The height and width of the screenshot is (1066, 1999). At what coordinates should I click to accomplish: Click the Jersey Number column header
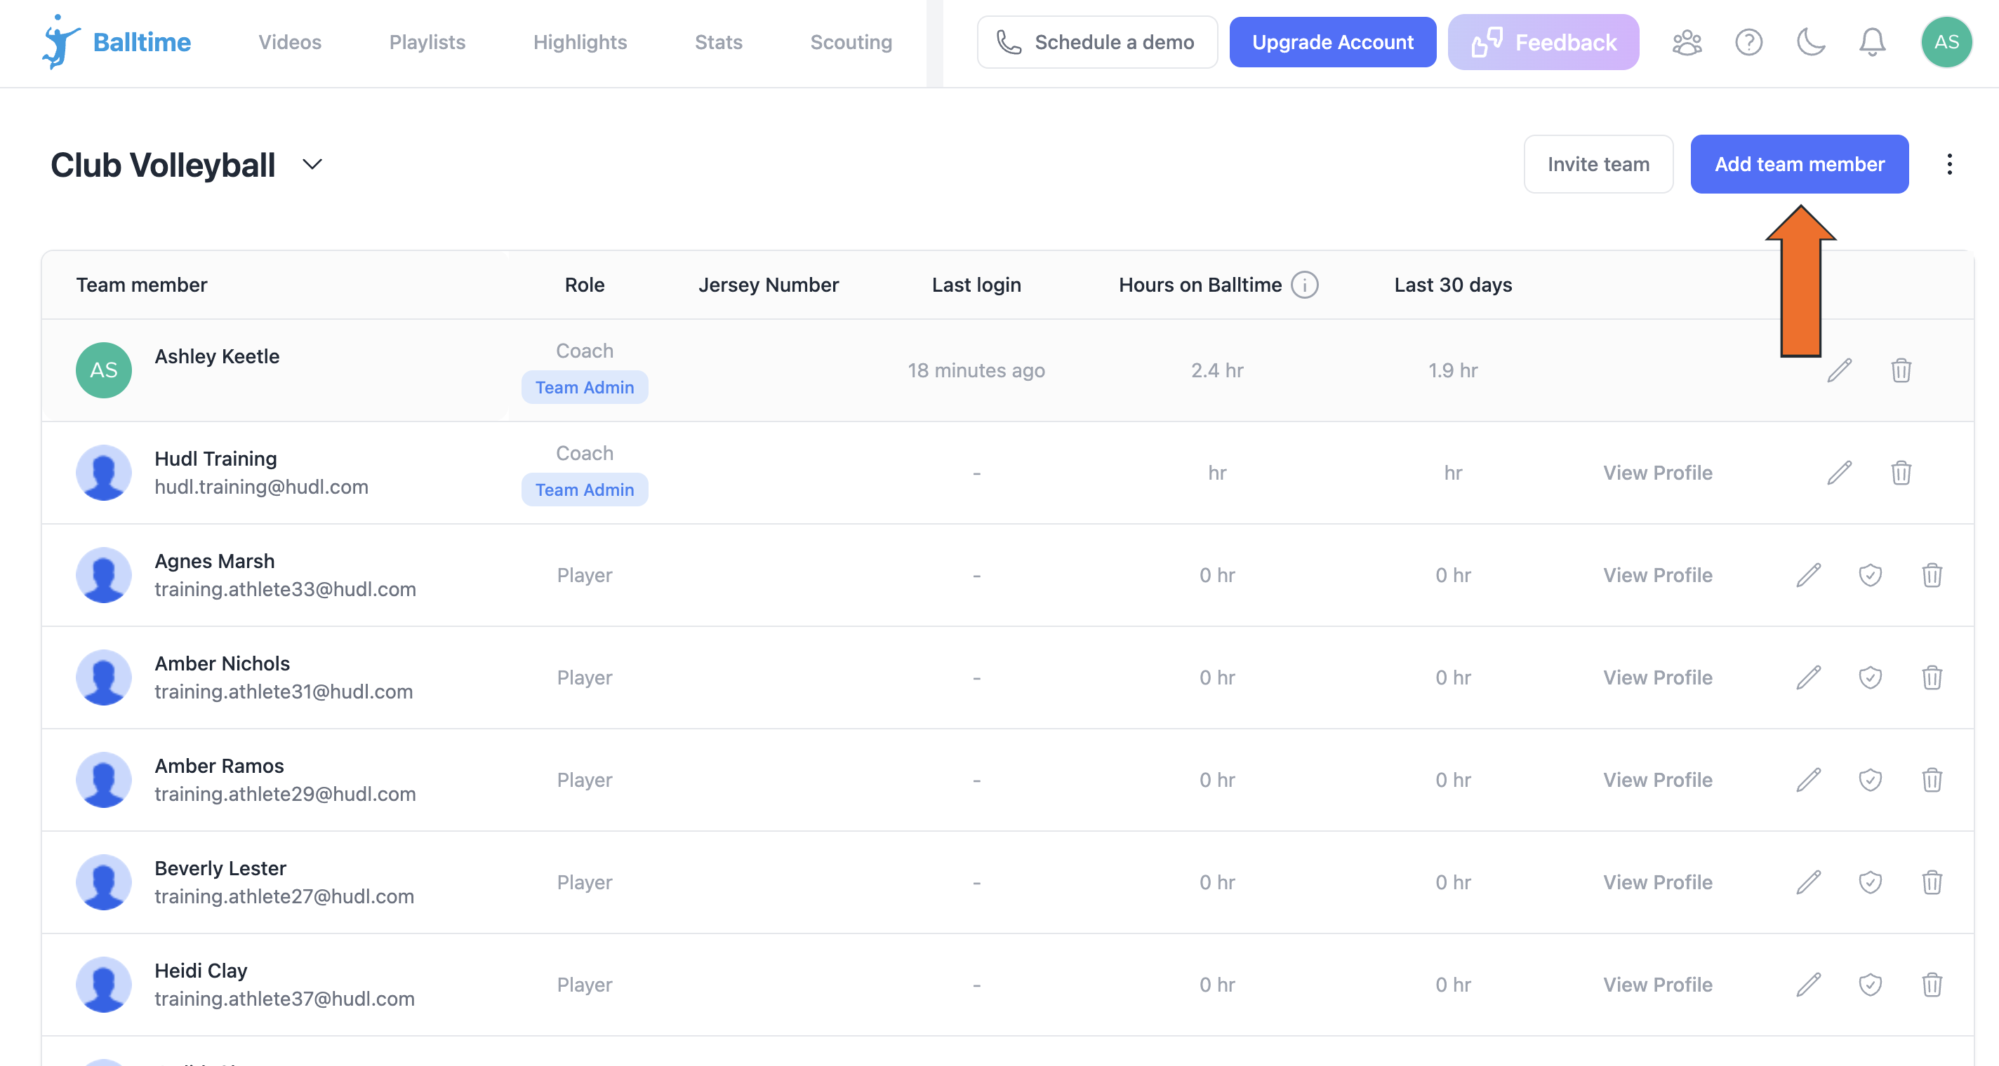point(769,285)
